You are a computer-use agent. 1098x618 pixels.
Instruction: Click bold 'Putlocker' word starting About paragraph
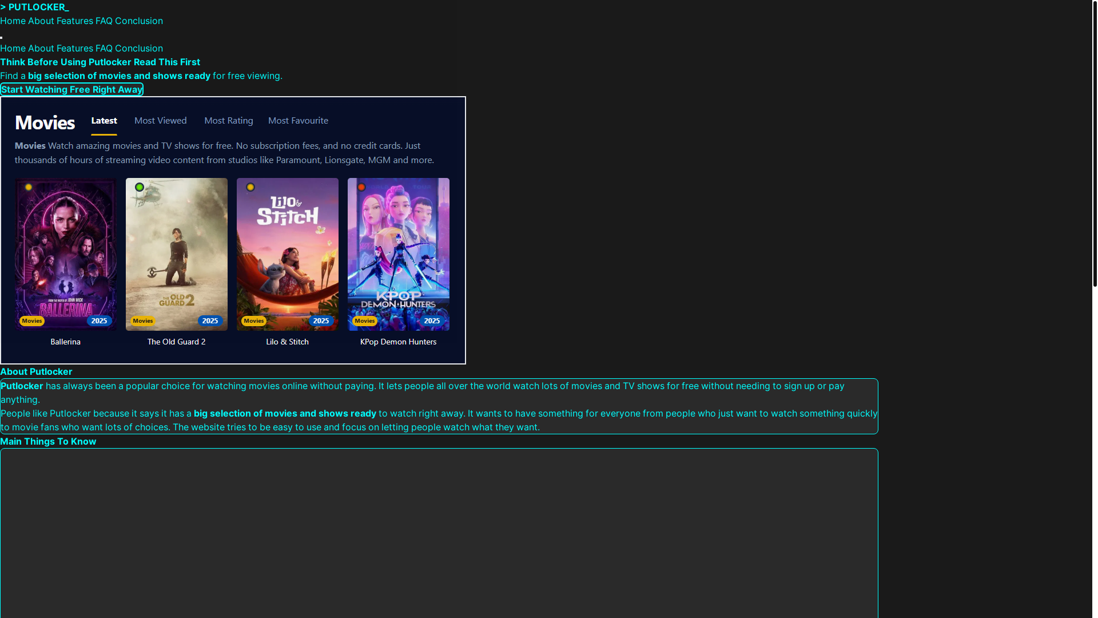[22, 386]
